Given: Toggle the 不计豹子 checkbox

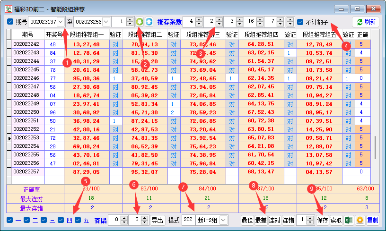Looking at the screenshot, I should (300, 22).
